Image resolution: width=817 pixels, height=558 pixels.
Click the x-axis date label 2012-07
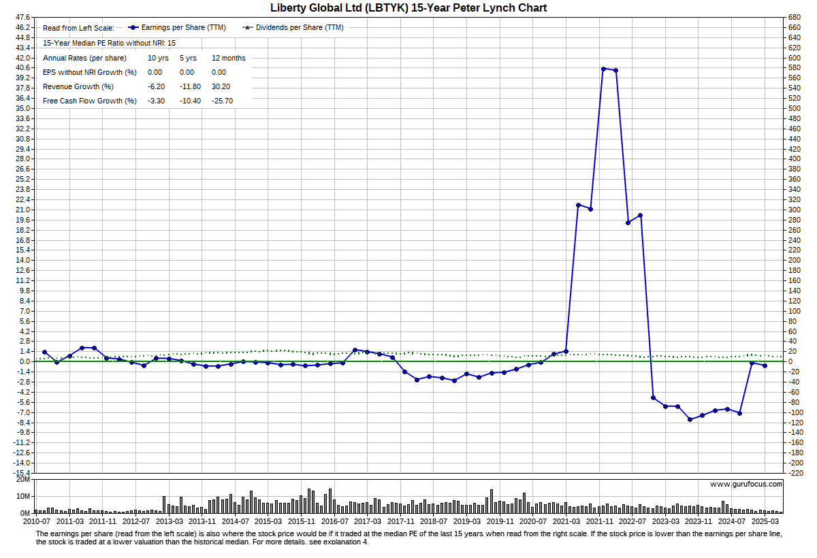click(135, 521)
